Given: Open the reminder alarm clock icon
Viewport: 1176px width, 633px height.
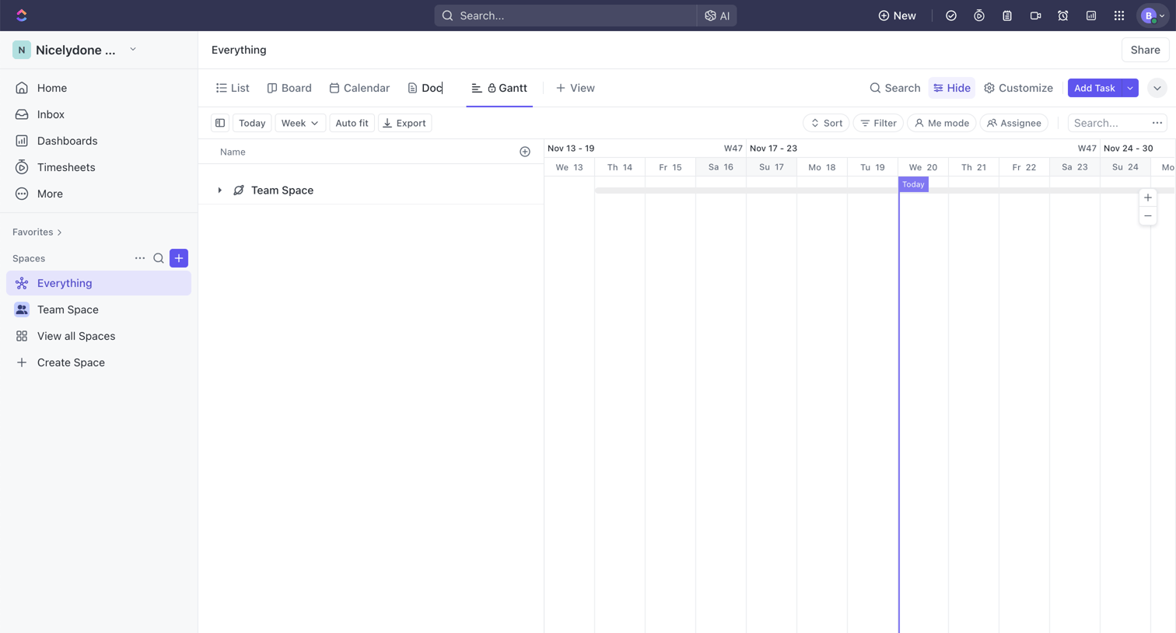Looking at the screenshot, I should click(1063, 16).
